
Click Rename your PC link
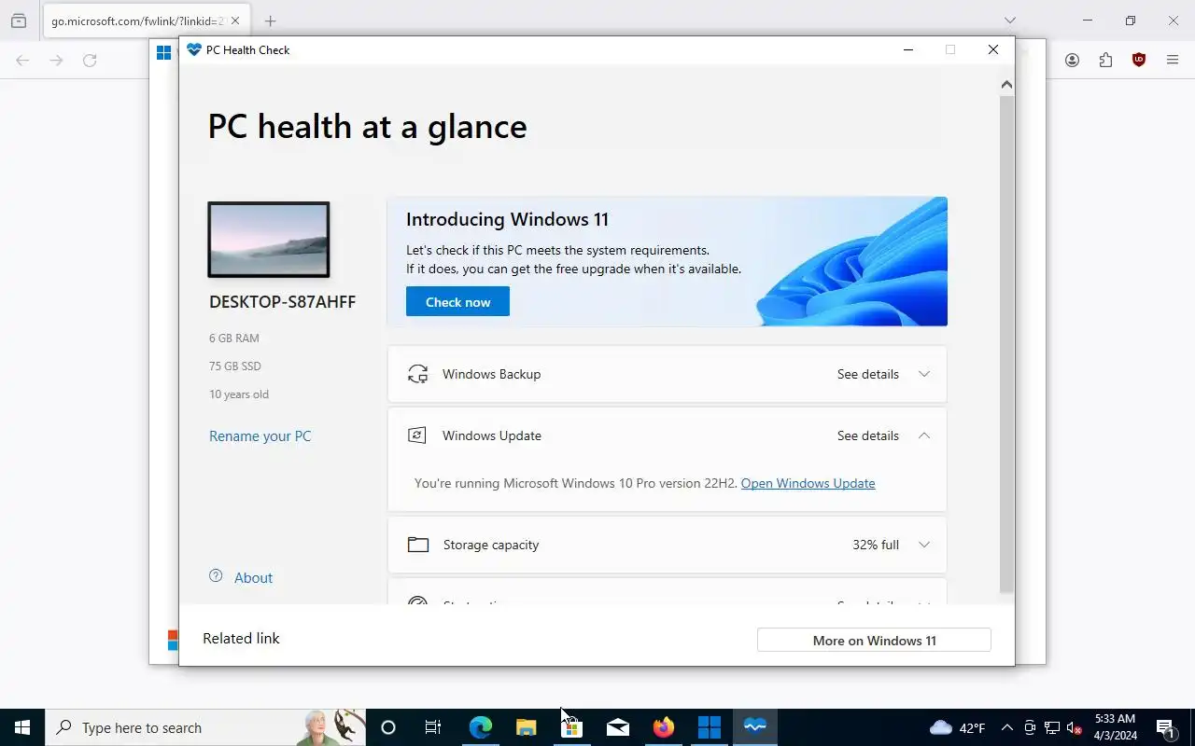point(260,435)
